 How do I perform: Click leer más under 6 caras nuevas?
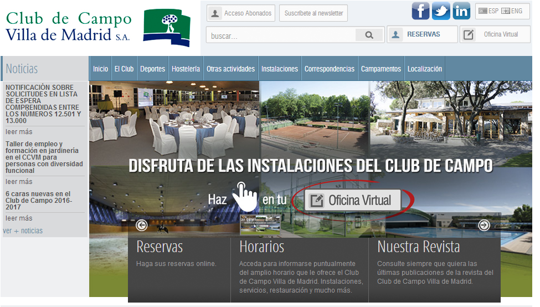click(19, 218)
